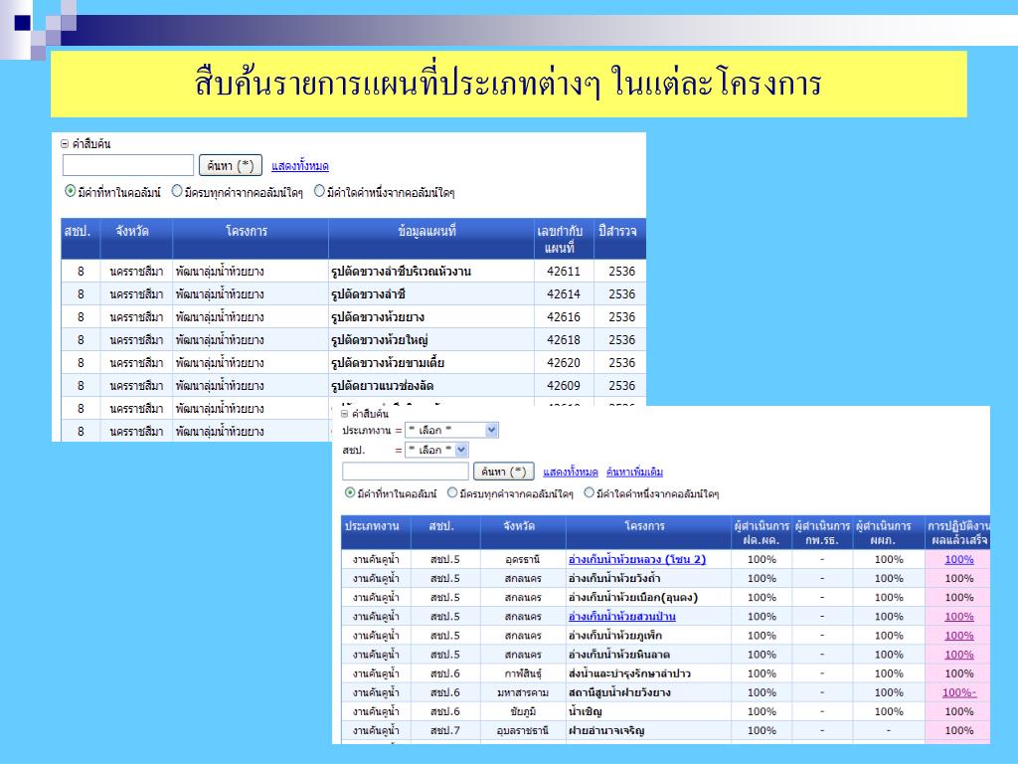Click map number 42609
Viewport: 1018px width, 764px height.
click(564, 385)
